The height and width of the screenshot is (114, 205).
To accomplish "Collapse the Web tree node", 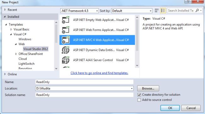I will (x=16, y=44).
